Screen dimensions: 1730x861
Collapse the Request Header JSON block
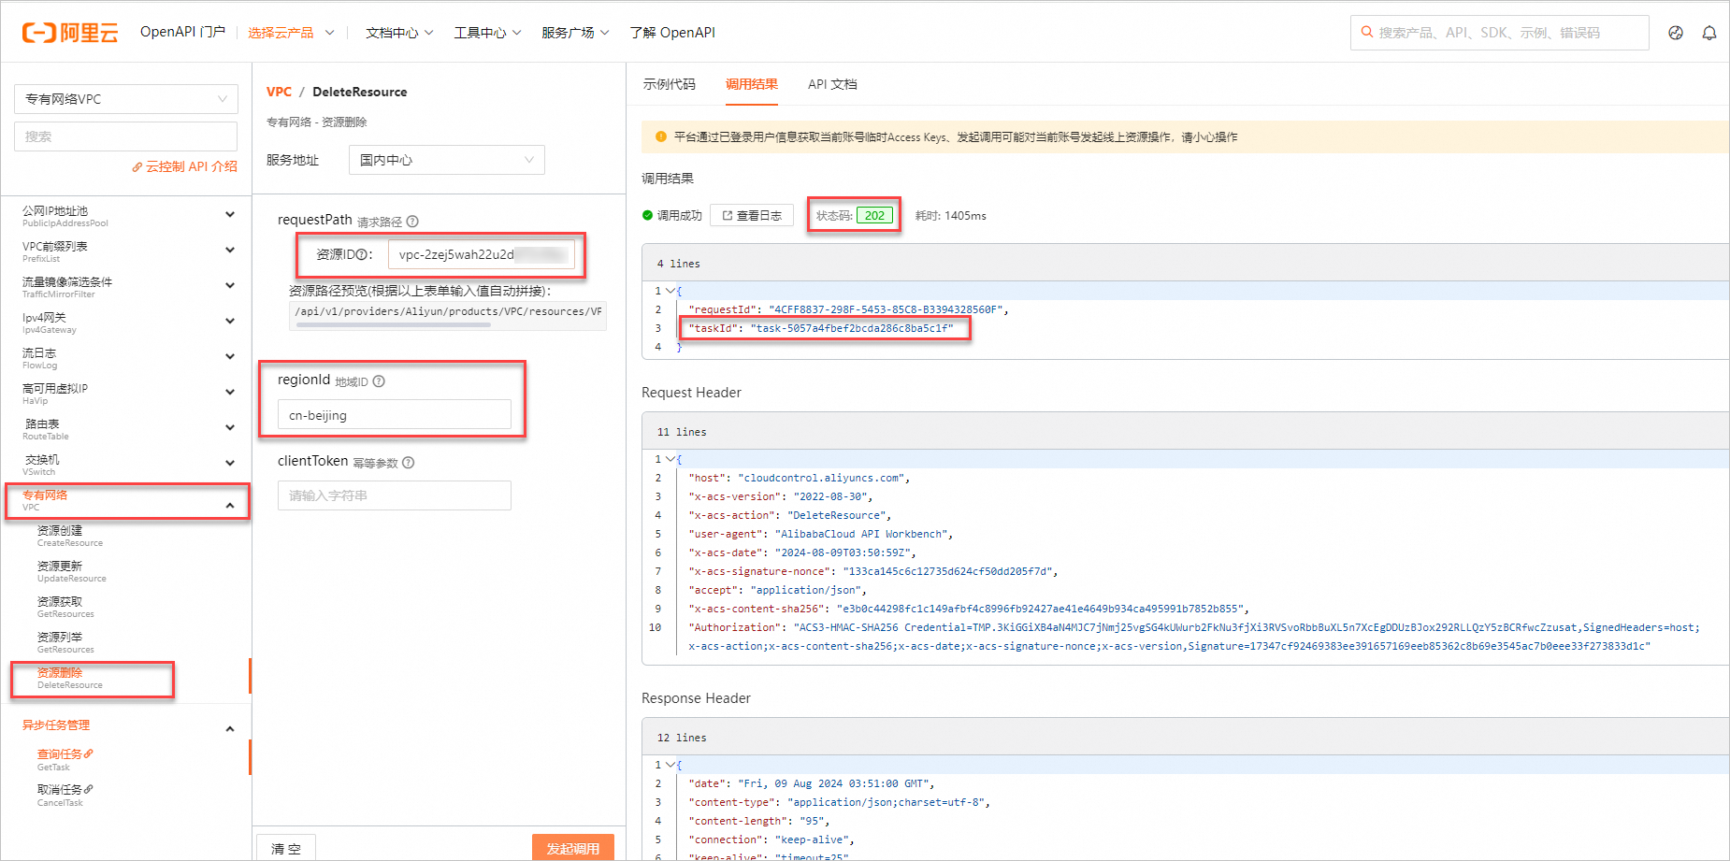click(670, 459)
